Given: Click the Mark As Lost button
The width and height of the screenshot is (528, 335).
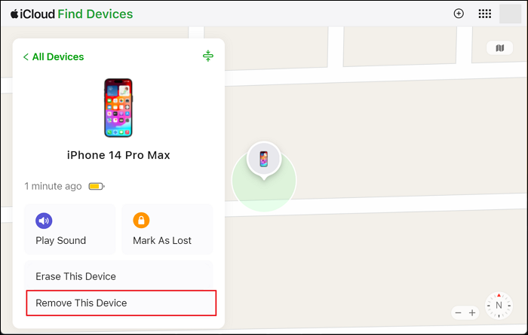Looking at the screenshot, I should (x=167, y=229).
